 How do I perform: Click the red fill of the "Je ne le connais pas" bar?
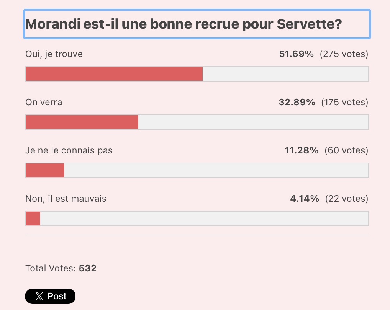pos(45,170)
